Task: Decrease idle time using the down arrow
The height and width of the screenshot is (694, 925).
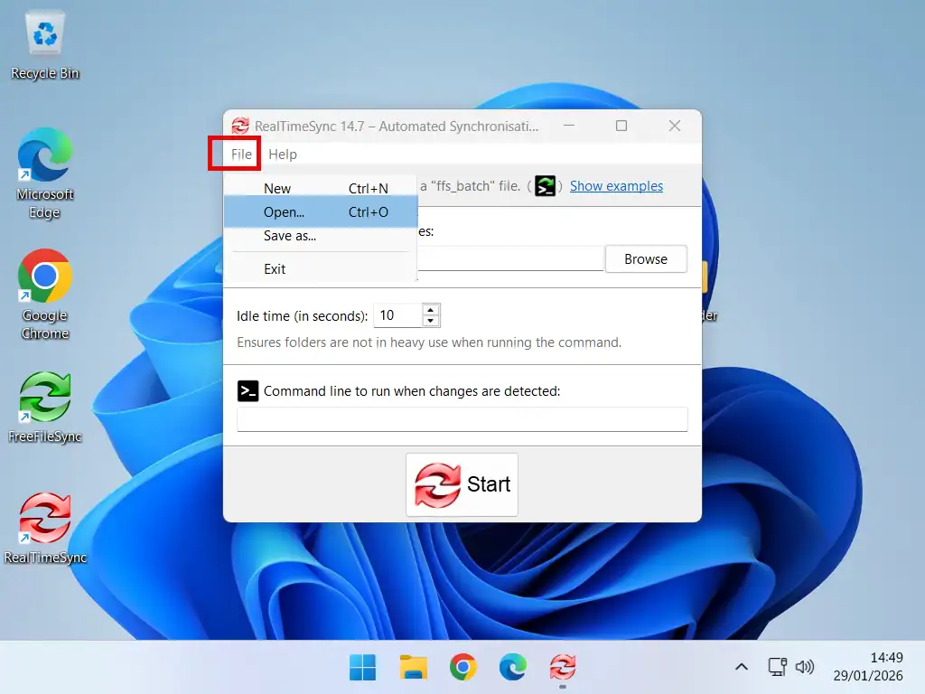Action: 431,321
